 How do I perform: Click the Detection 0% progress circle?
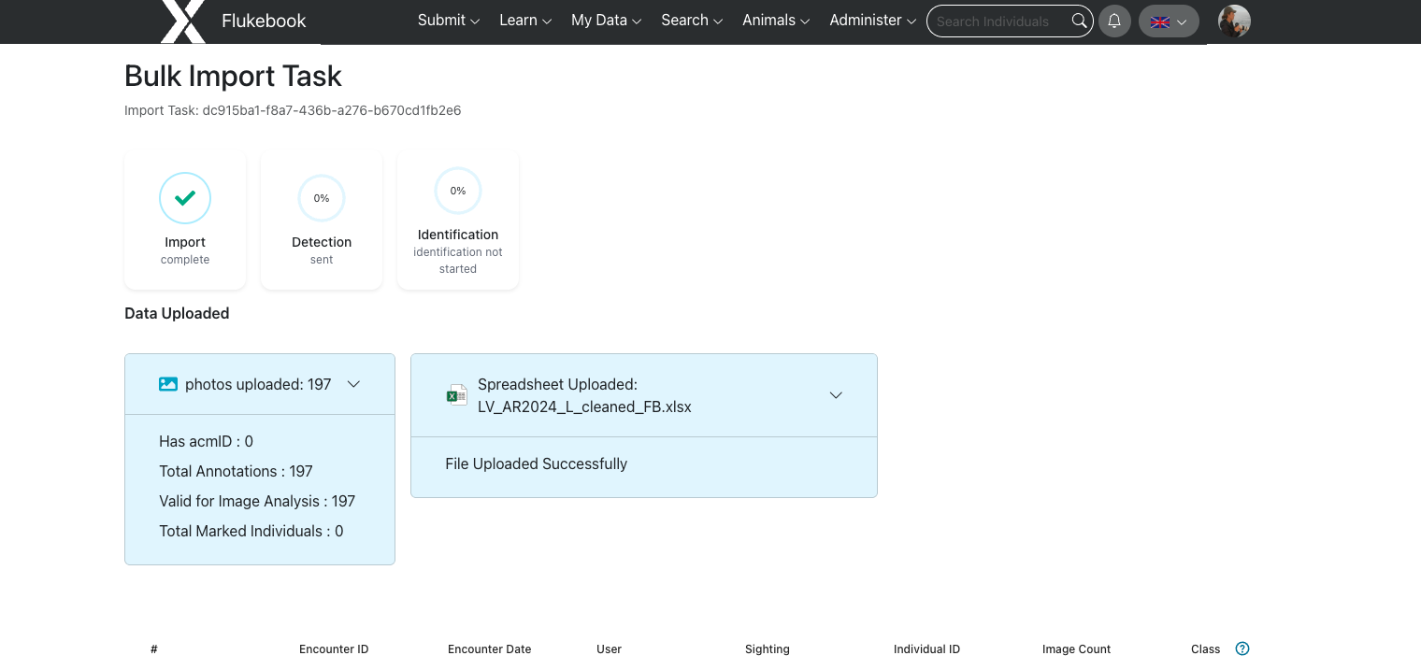(x=322, y=198)
